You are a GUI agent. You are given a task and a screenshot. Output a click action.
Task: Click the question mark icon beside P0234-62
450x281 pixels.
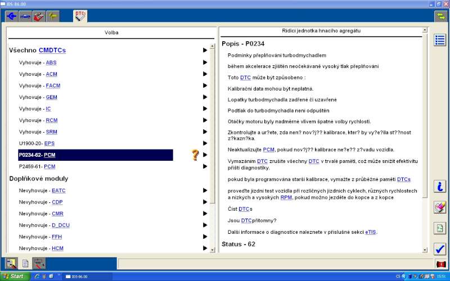(195, 155)
